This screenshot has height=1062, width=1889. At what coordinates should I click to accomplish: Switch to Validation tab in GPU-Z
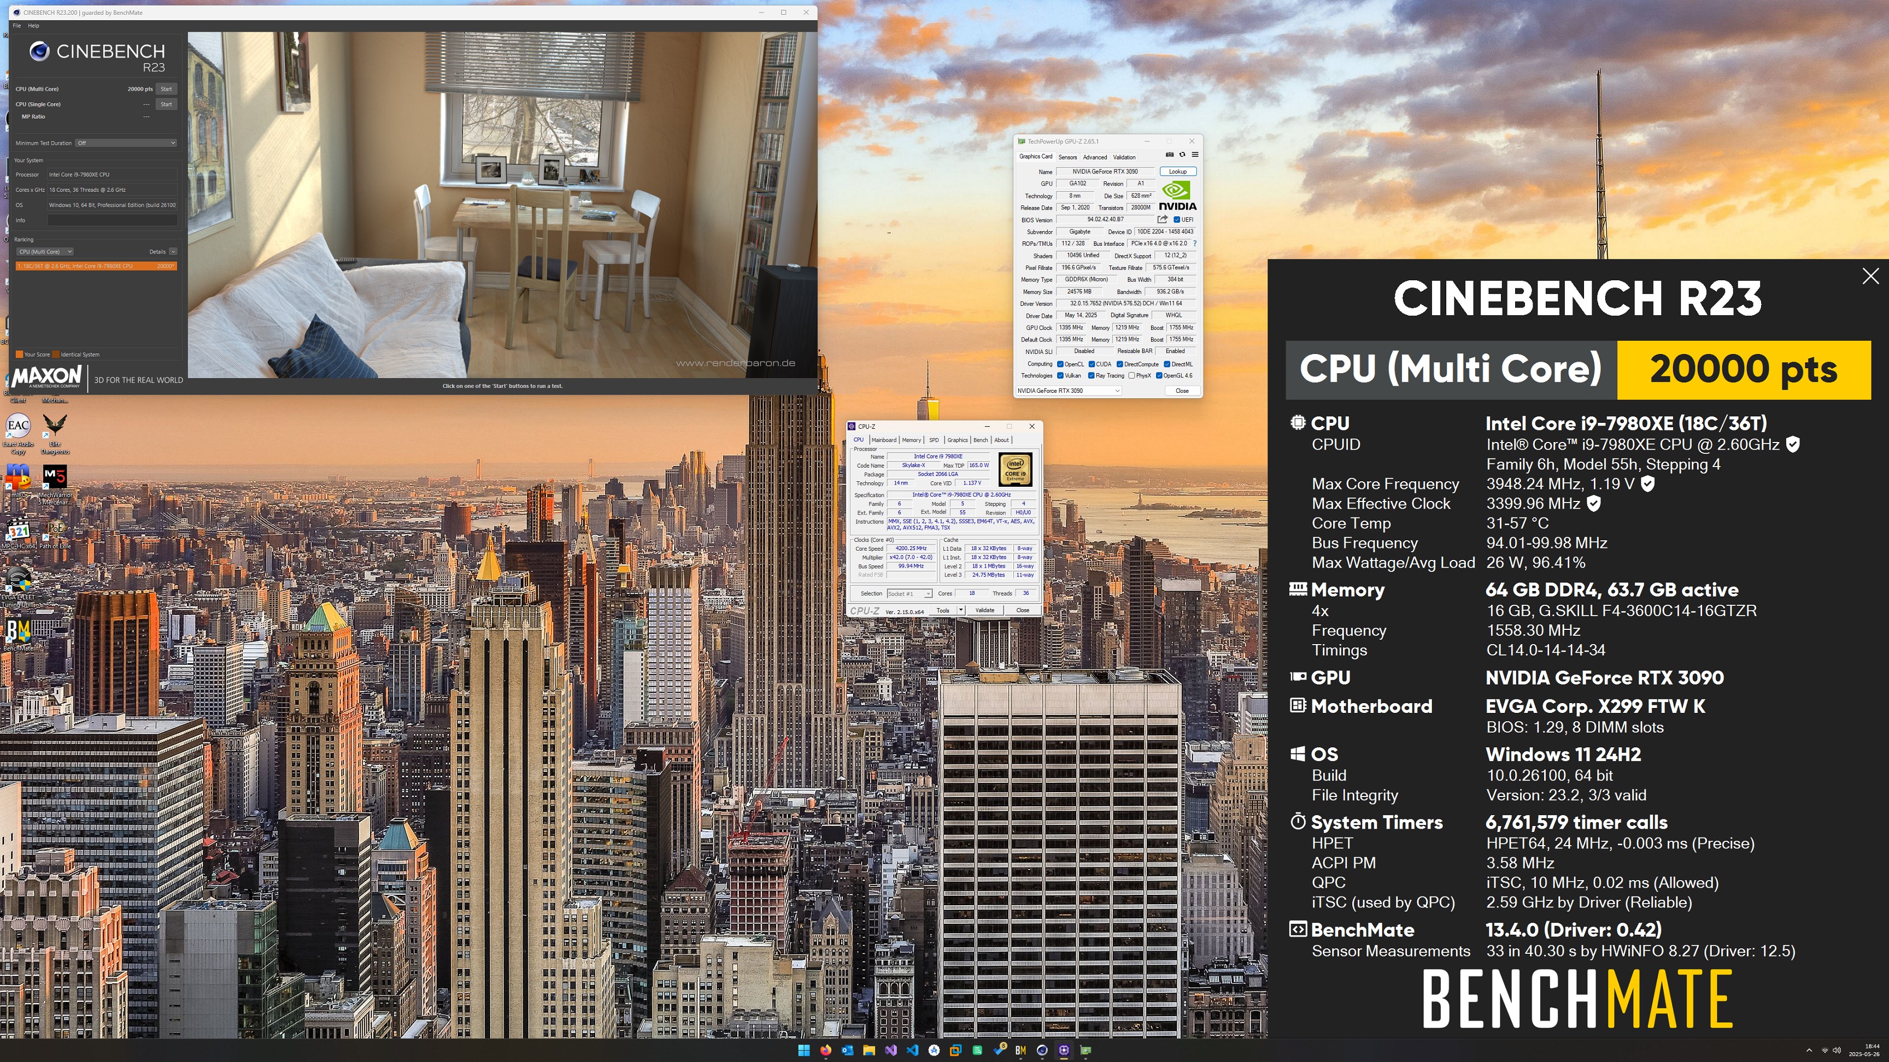coord(1124,157)
